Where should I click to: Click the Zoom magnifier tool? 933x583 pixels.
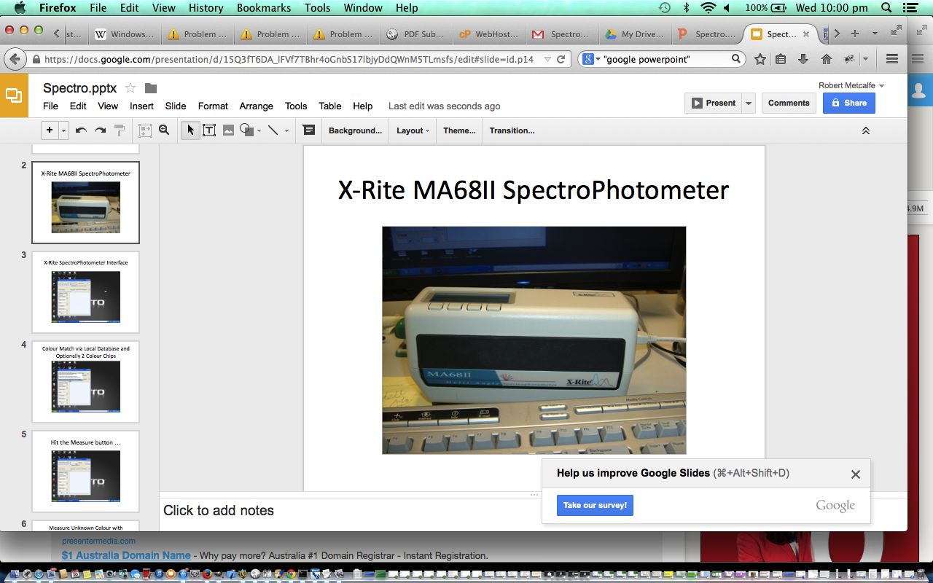click(x=164, y=130)
